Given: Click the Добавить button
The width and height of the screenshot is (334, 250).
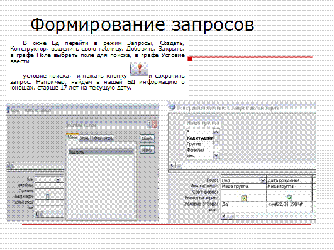Looking at the screenshot, I should coord(147,138).
